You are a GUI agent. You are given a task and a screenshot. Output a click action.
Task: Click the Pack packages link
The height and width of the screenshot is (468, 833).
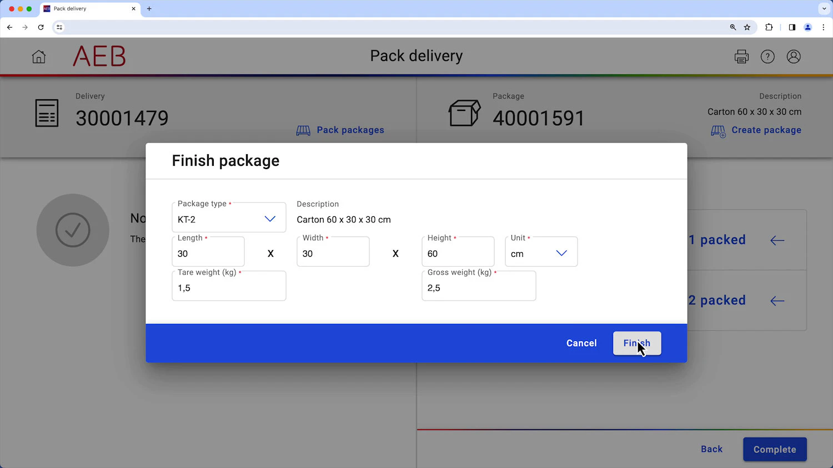350,130
